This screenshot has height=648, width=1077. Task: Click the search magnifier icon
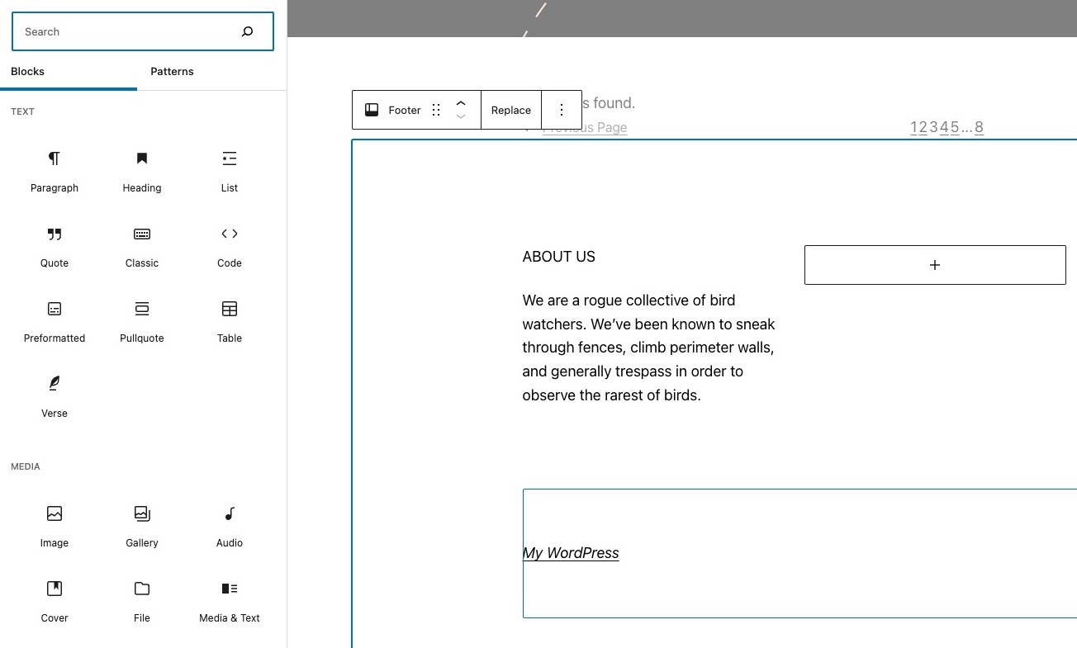(247, 31)
